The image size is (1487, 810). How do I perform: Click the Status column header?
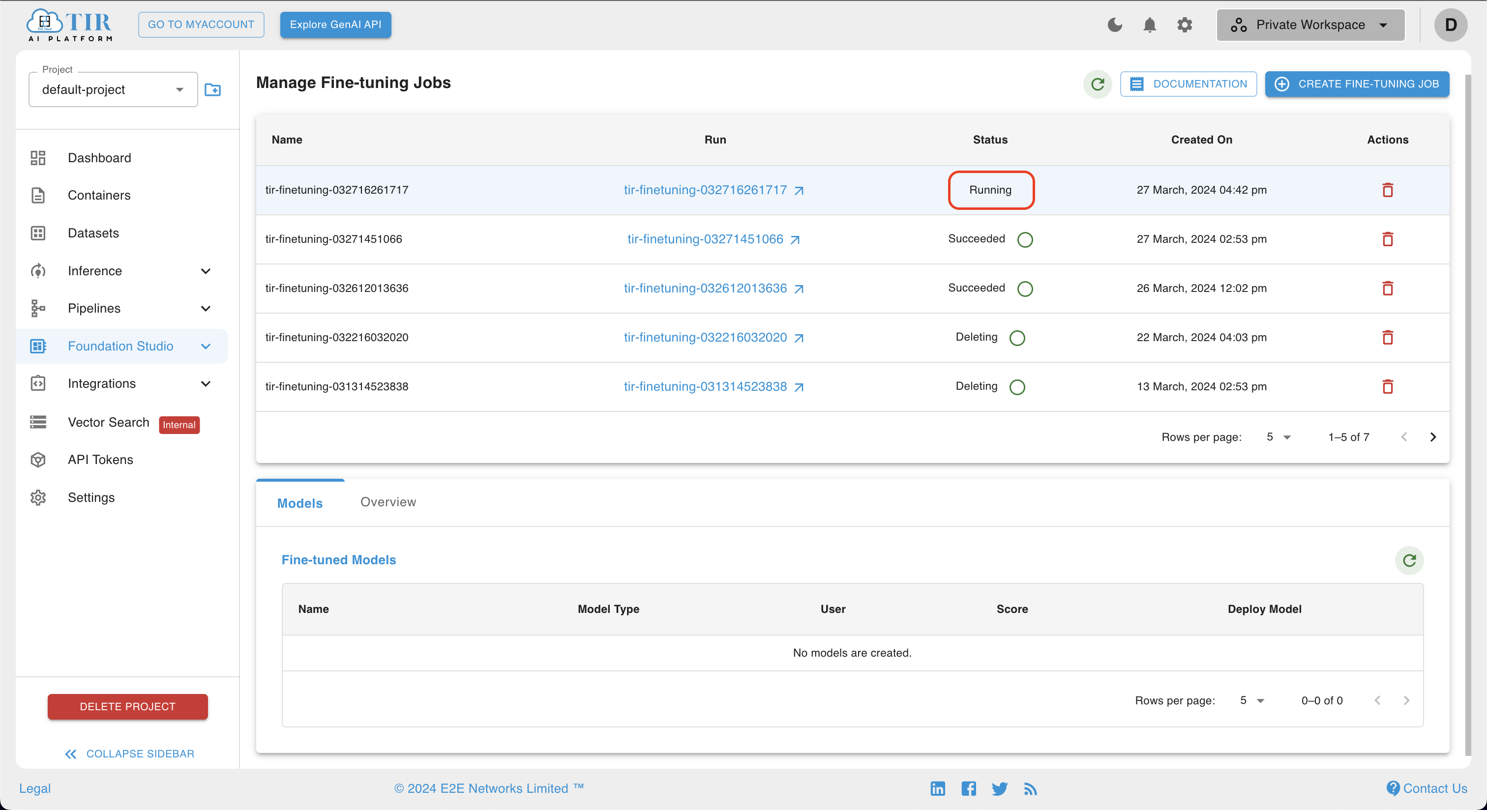pyautogui.click(x=990, y=140)
